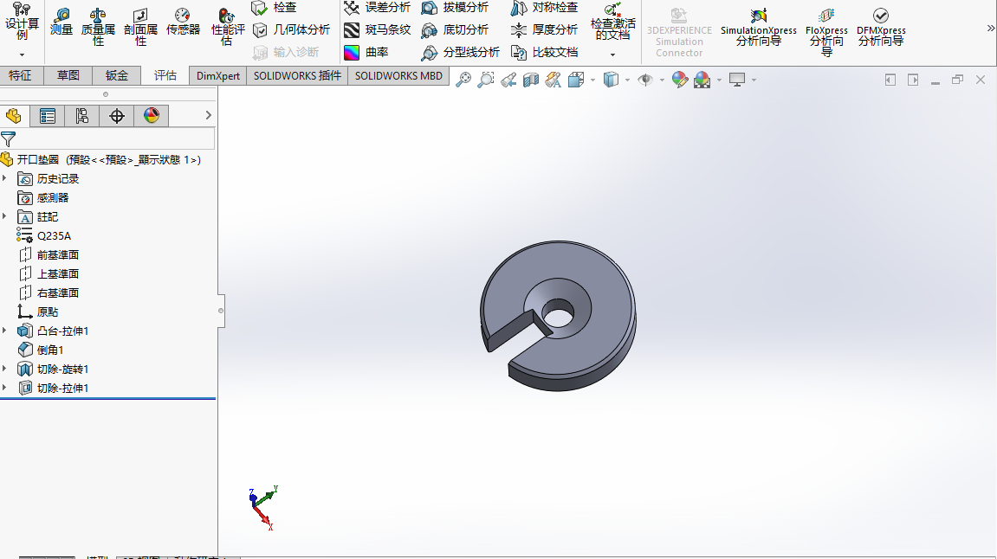Image resolution: width=997 pixels, height=559 pixels.
Task: Click Dynamic Annotation Views icon
Action: point(554,80)
